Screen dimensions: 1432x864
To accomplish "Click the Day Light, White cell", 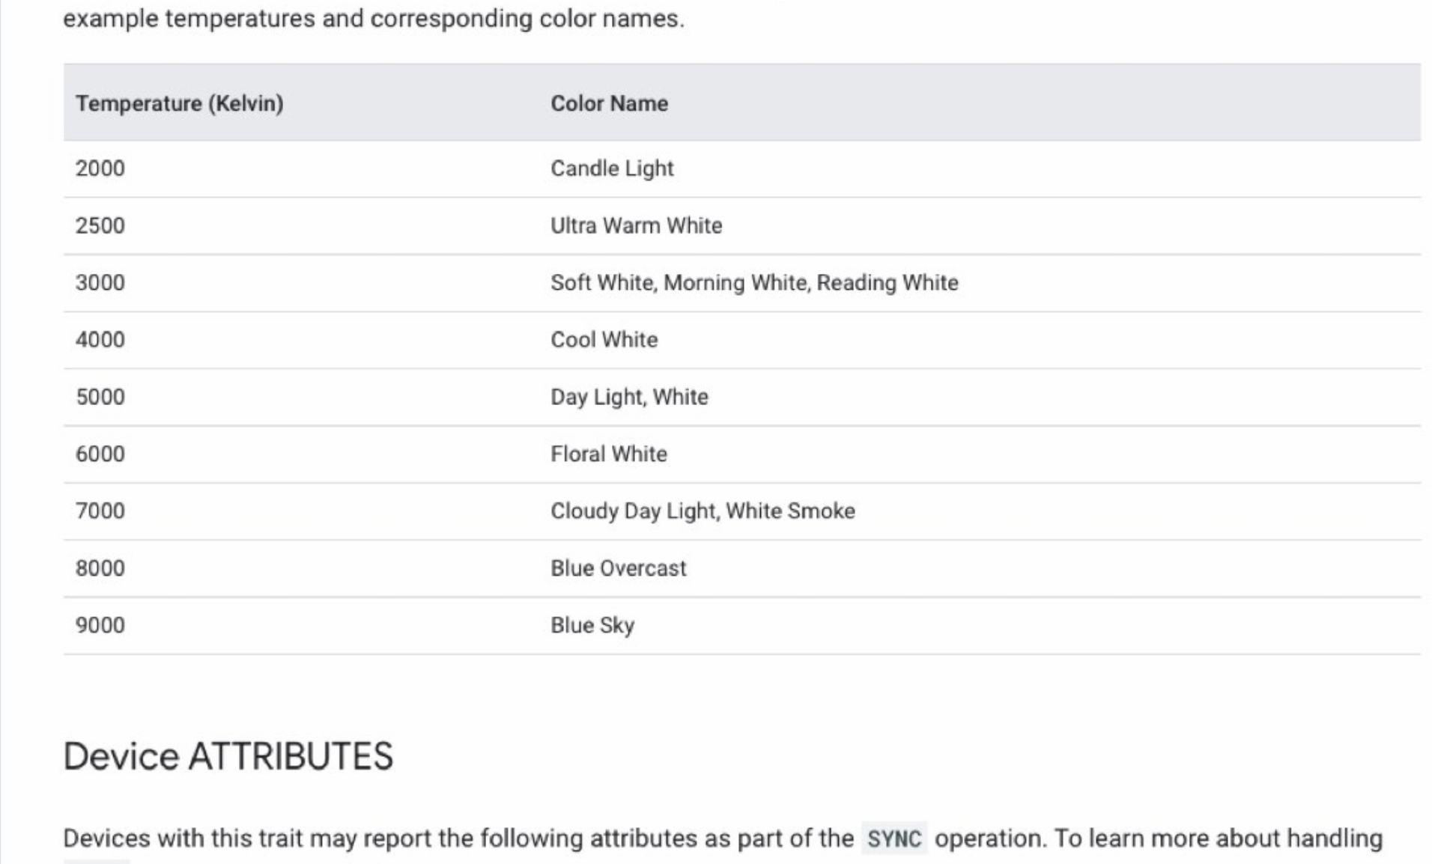I will pyautogui.click(x=629, y=397).
